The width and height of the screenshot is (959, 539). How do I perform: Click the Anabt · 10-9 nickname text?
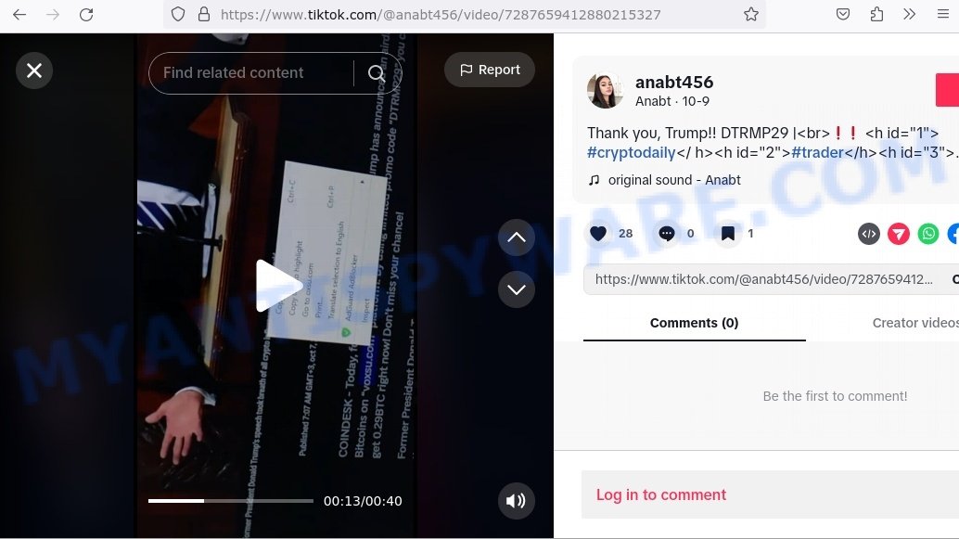(x=672, y=101)
